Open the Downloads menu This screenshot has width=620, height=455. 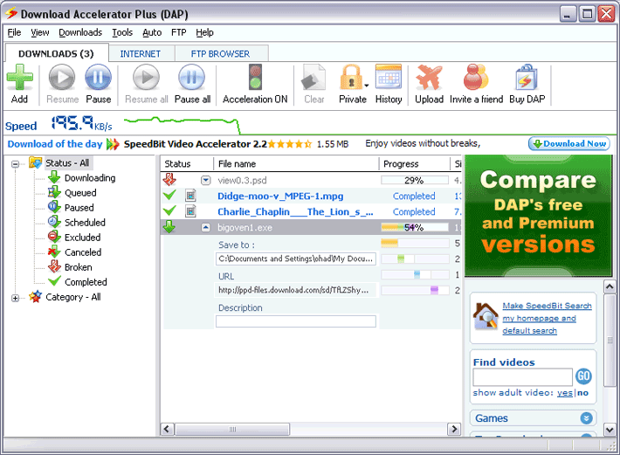click(80, 32)
